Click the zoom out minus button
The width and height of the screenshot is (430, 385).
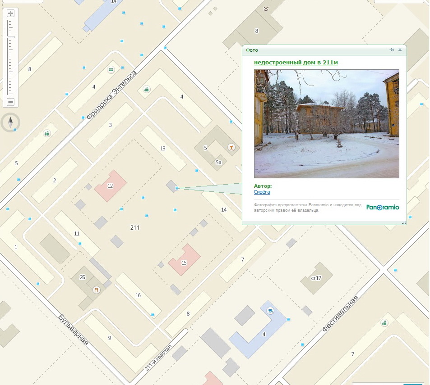11,102
